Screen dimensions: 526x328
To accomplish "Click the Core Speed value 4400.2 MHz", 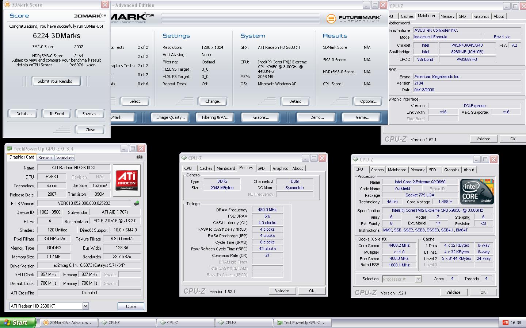I will coord(399,245).
